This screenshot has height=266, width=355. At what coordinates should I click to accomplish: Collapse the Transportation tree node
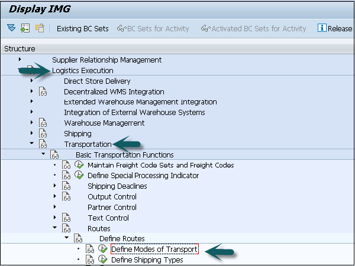[x=31, y=144]
